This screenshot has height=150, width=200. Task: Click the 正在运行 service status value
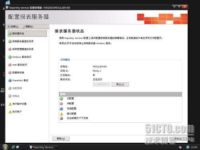point(98,79)
